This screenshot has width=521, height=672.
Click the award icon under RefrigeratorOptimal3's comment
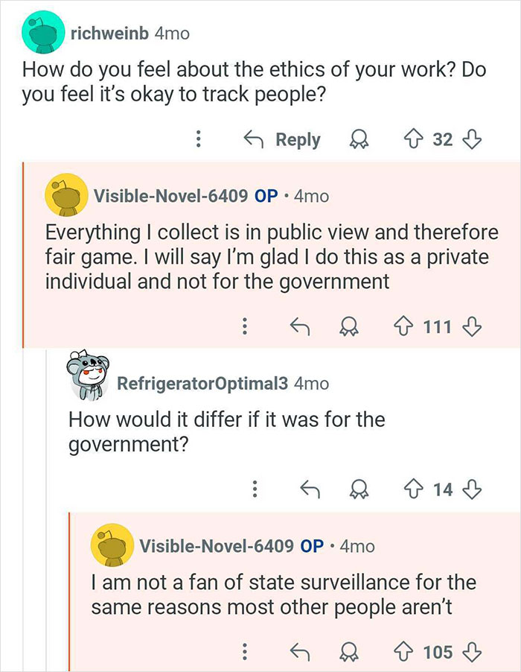360,489
